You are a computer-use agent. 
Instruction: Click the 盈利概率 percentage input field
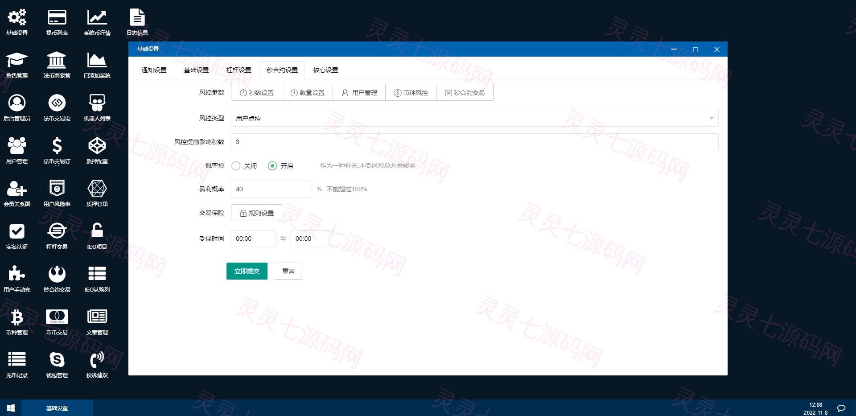click(272, 189)
